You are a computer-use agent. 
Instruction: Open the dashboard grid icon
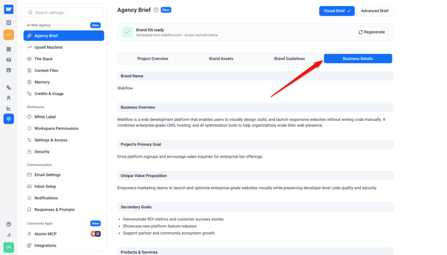click(x=9, y=49)
